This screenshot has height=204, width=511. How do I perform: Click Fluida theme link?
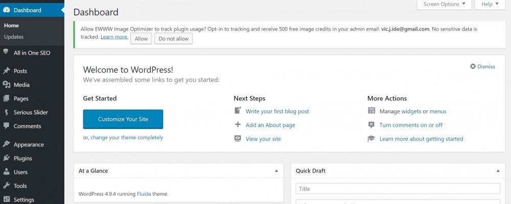(x=144, y=194)
